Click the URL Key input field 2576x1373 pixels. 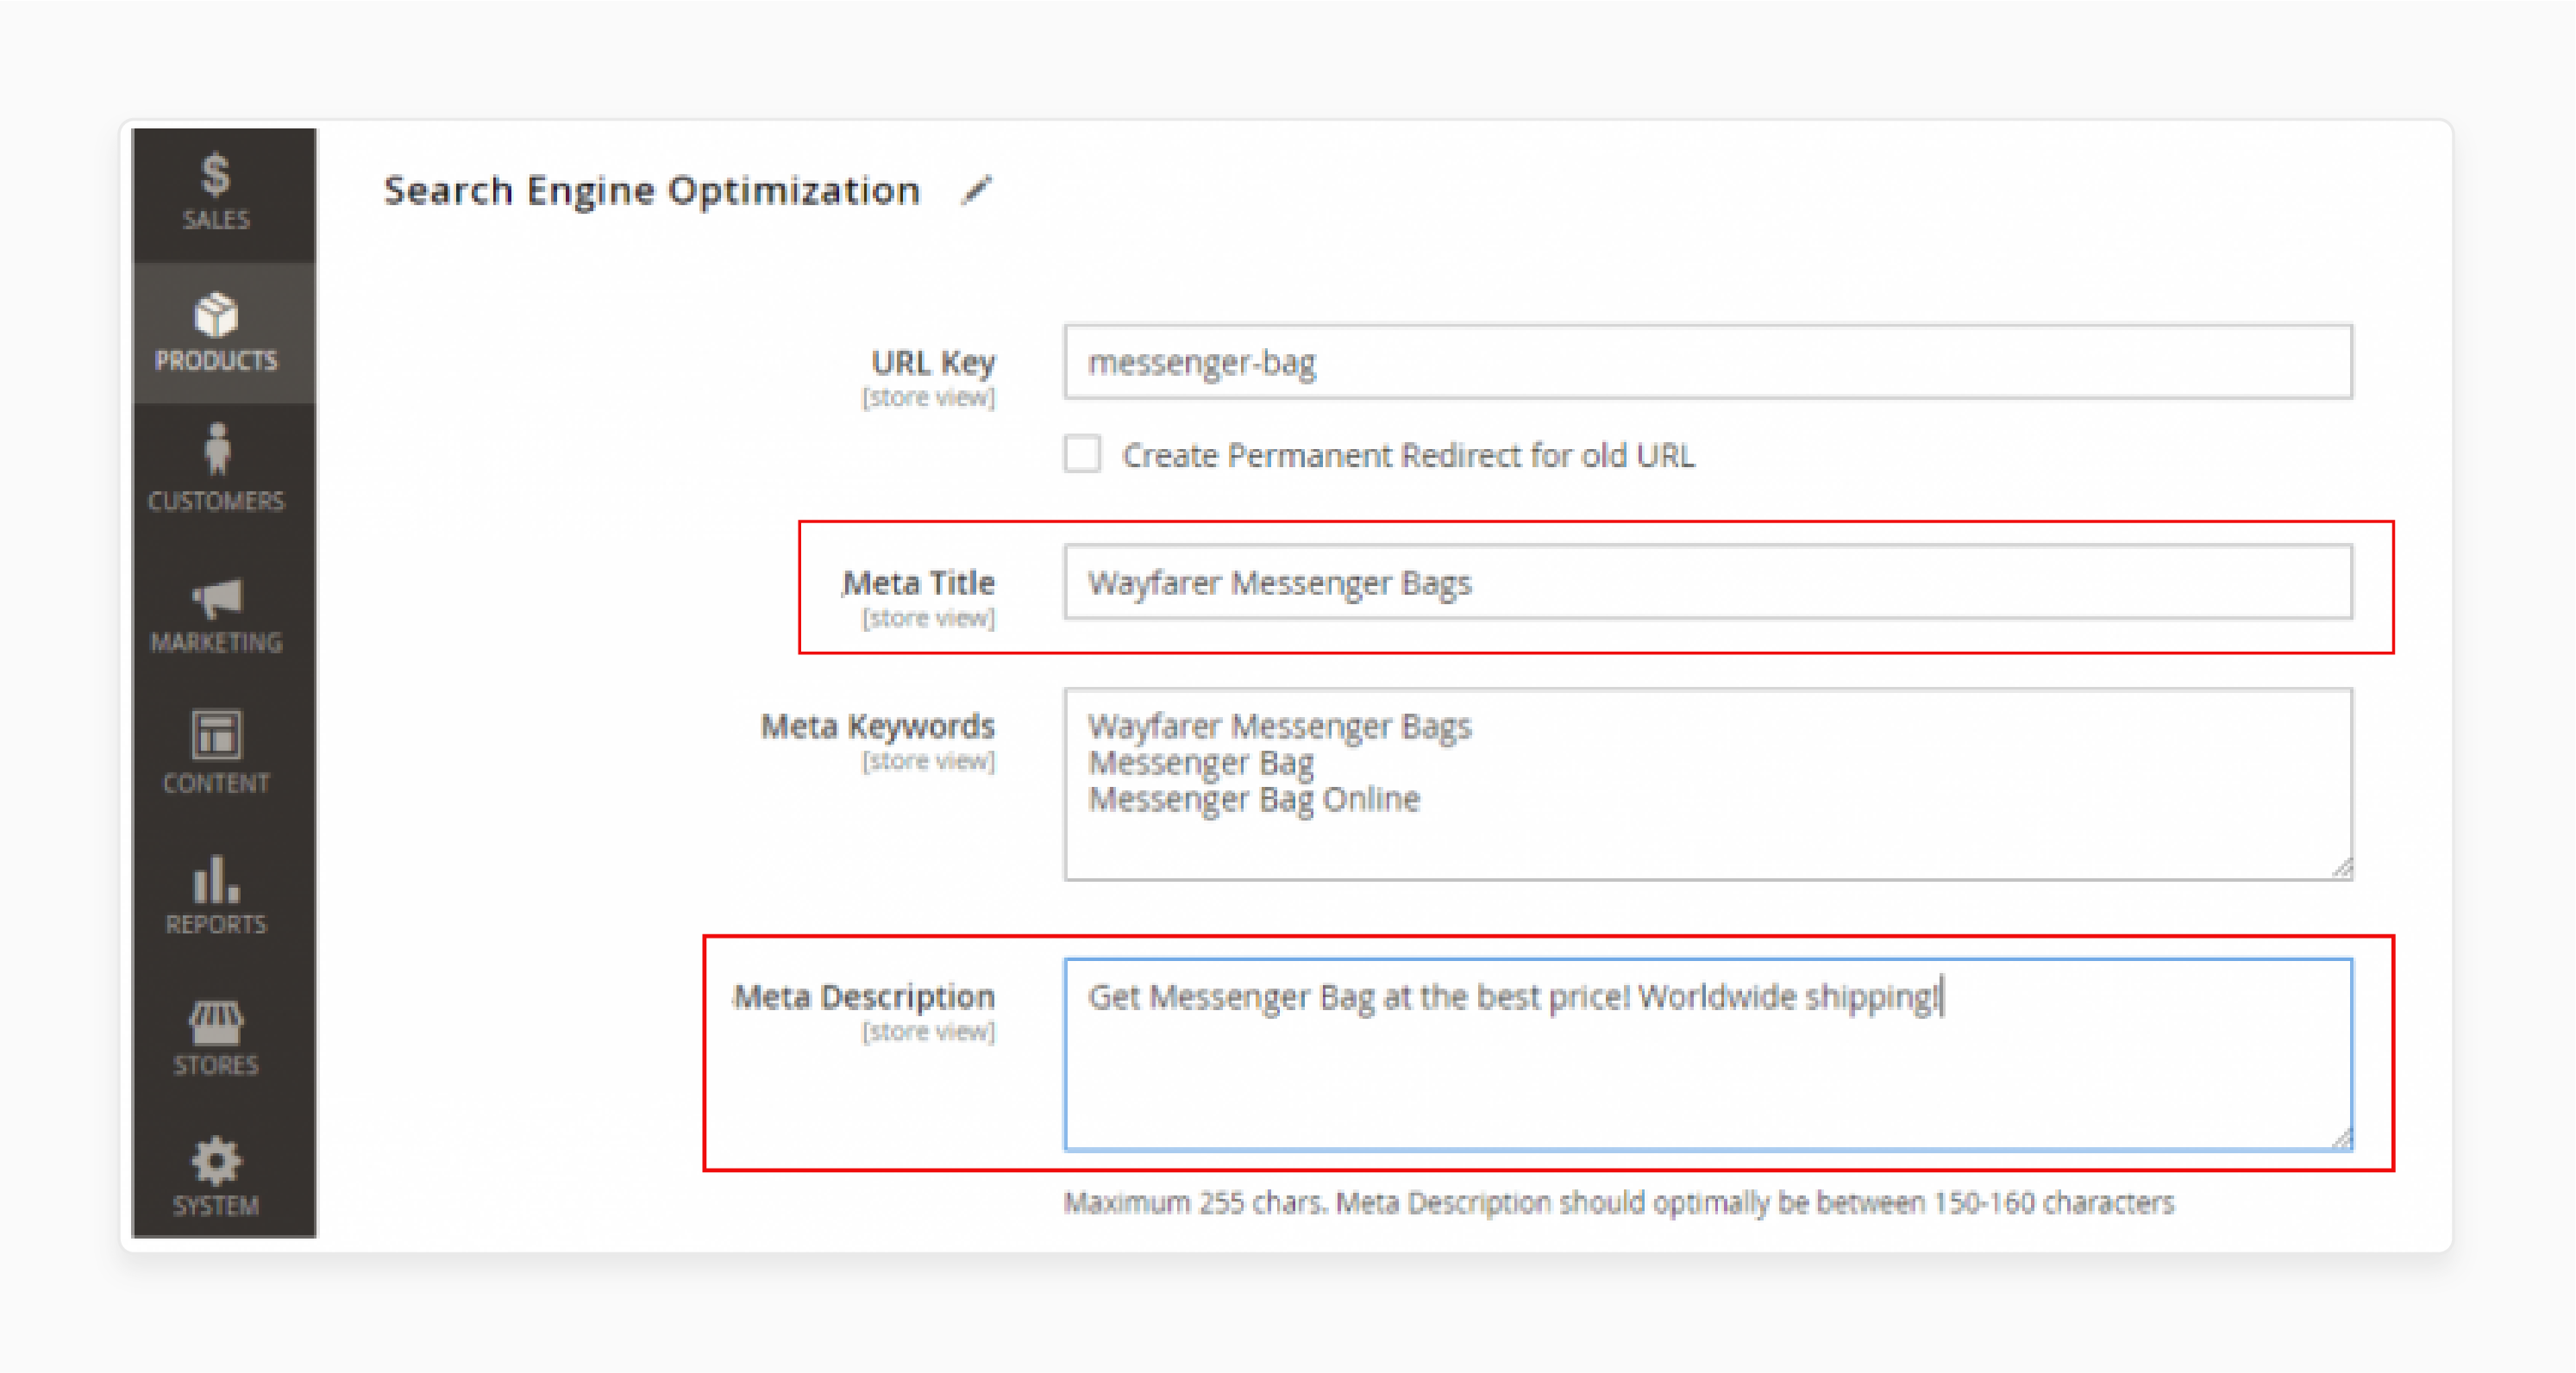(1708, 362)
